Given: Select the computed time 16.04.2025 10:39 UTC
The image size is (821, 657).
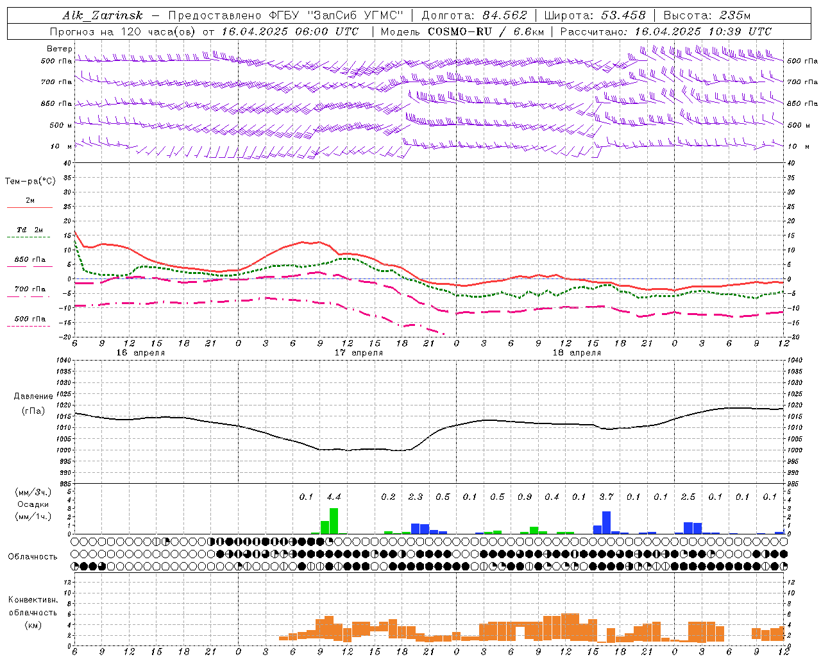Looking at the screenshot, I should pos(702,31).
